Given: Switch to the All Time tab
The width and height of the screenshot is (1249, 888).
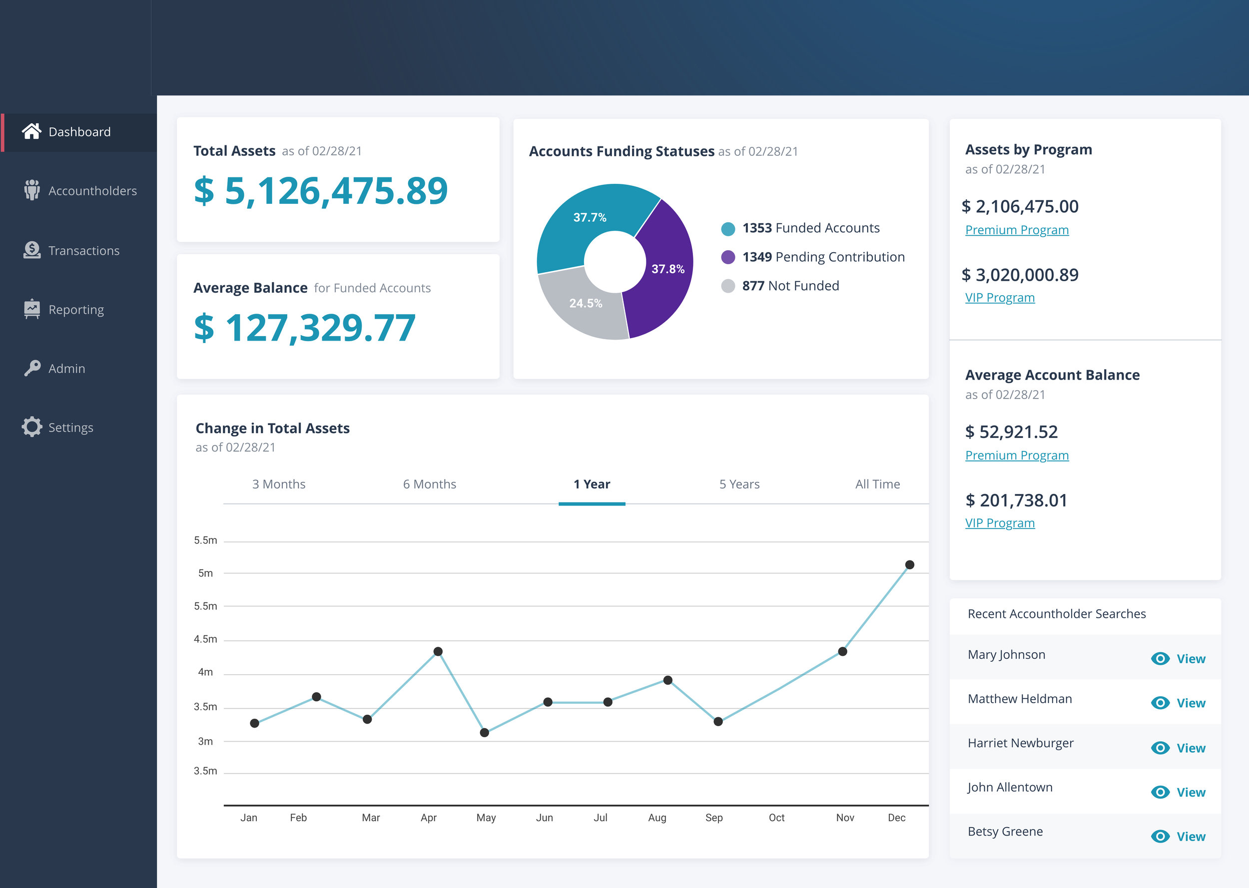Looking at the screenshot, I should point(877,484).
